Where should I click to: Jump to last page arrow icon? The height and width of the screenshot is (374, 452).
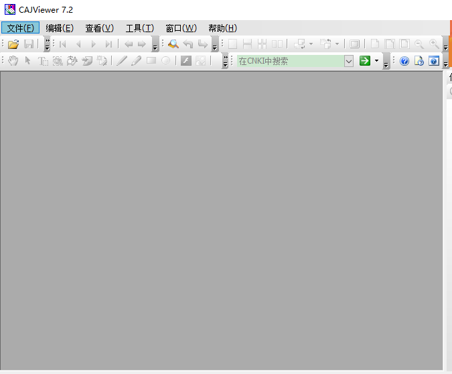pyautogui.click(x=108, y=44)
